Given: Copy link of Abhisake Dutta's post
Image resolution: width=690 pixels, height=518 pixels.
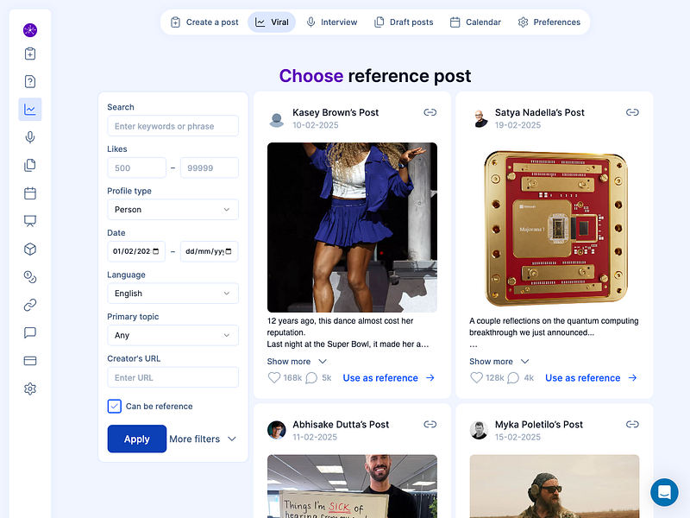Looking at the screenshot, I should coord(430,424).
